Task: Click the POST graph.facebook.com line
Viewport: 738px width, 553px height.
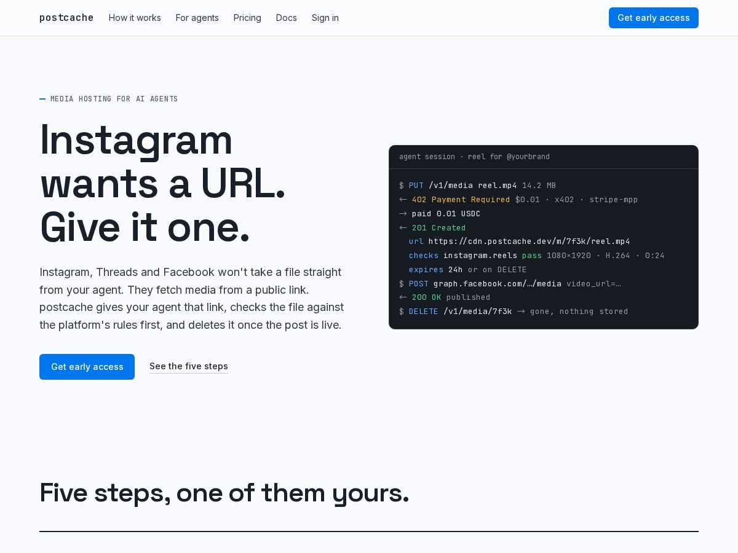Action: [x=510, y=284]
